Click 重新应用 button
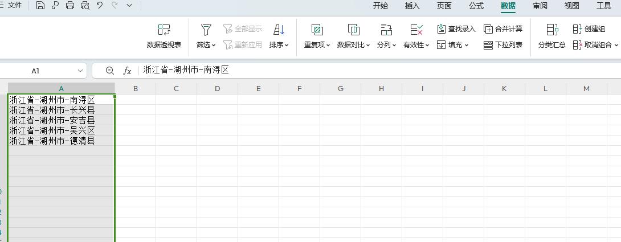The height and width of the screenshot is (242, 621). click(243, 45)
